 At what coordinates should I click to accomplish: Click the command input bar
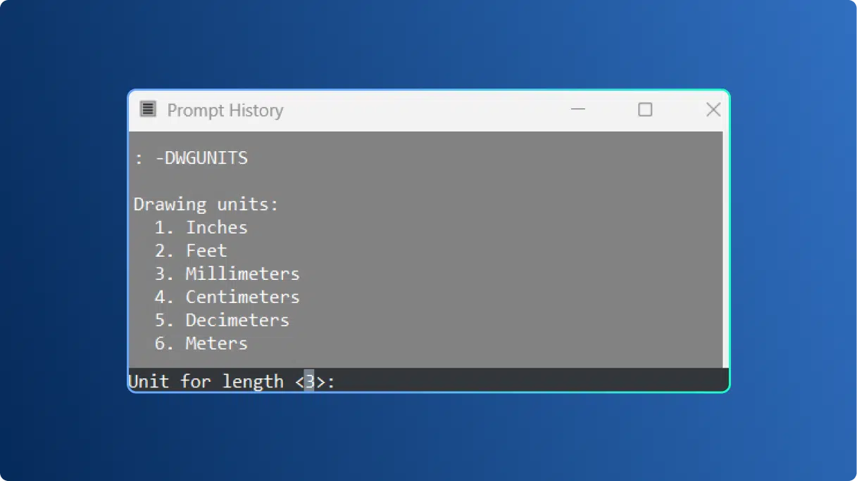[493, 380]
